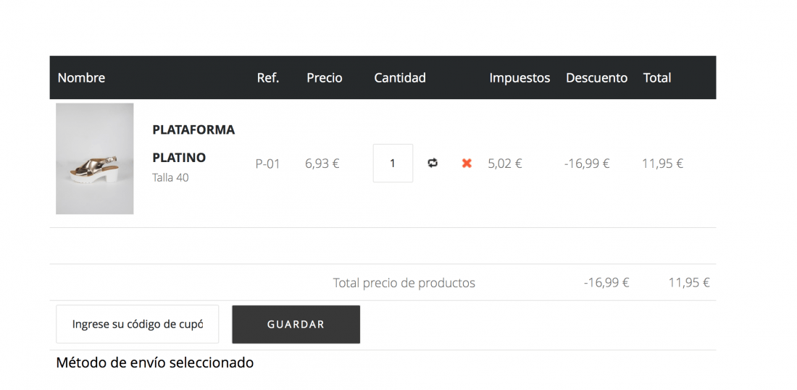Click Total precio de productos label

point(404,283)
